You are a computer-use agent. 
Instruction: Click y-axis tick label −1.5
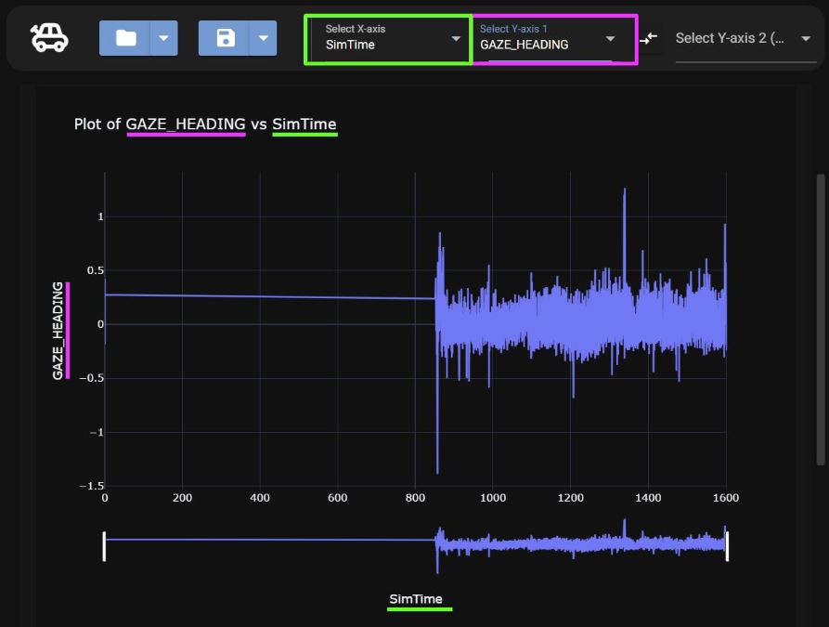(92, 486)
